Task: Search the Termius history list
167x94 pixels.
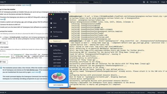Action: coord(65,46)
